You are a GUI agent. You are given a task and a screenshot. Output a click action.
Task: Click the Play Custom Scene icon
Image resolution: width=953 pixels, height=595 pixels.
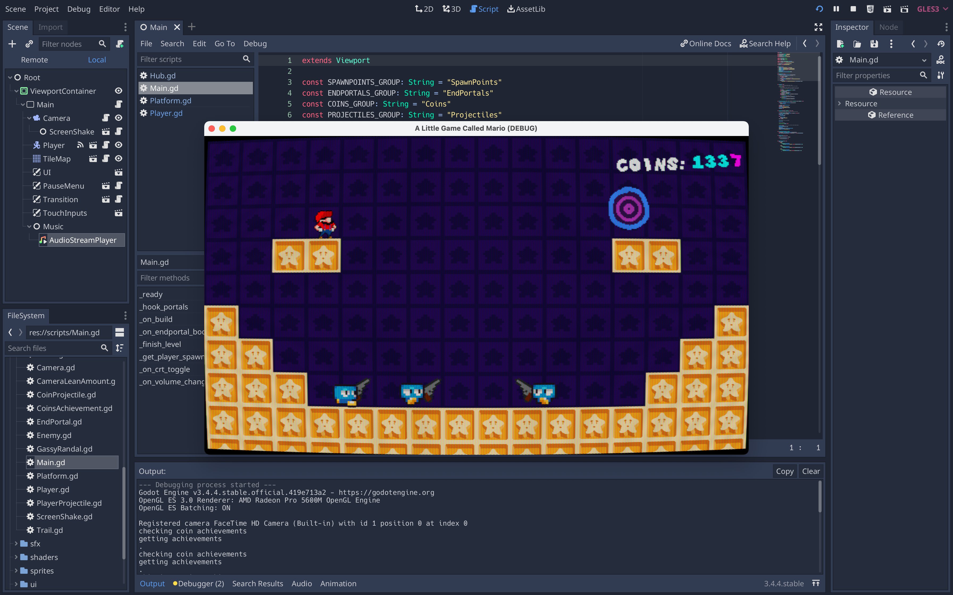pyautogui.click(x=904, y=9)
